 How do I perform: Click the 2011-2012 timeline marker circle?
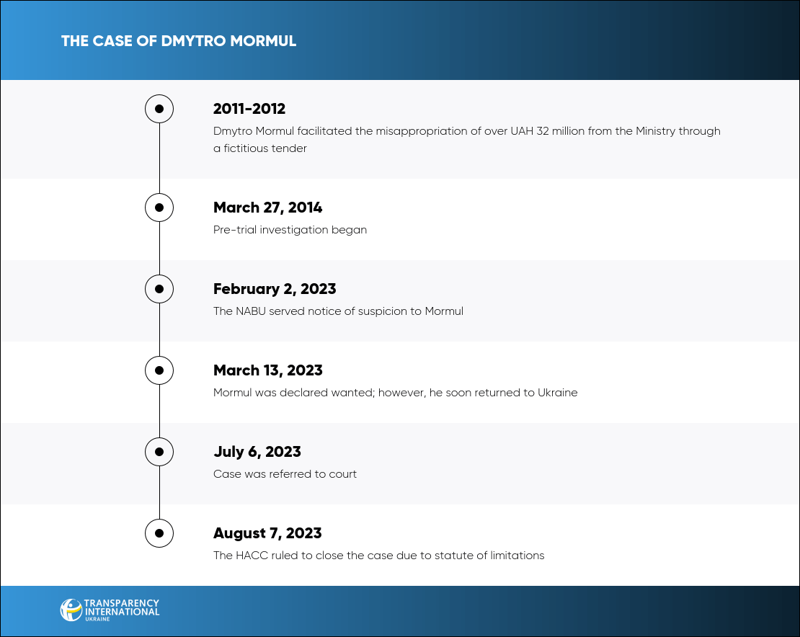[159, 110]
